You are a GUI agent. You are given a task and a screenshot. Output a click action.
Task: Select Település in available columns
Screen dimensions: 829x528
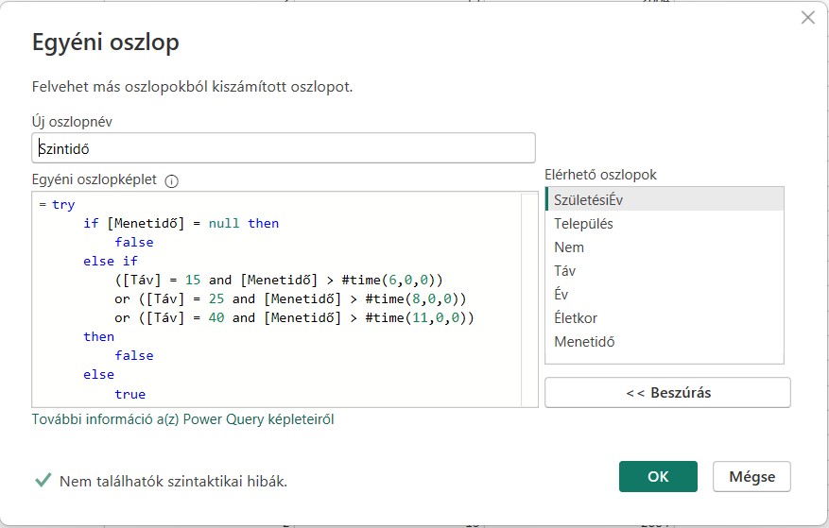click(664, 223)
